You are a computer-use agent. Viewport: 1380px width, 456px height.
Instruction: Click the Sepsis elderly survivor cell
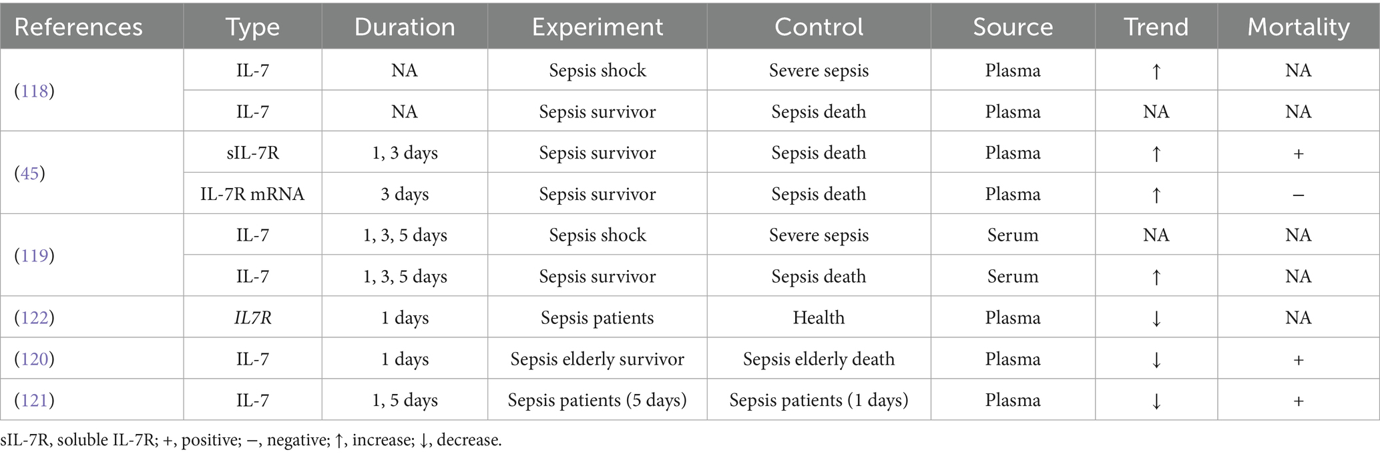pos(598,359)
